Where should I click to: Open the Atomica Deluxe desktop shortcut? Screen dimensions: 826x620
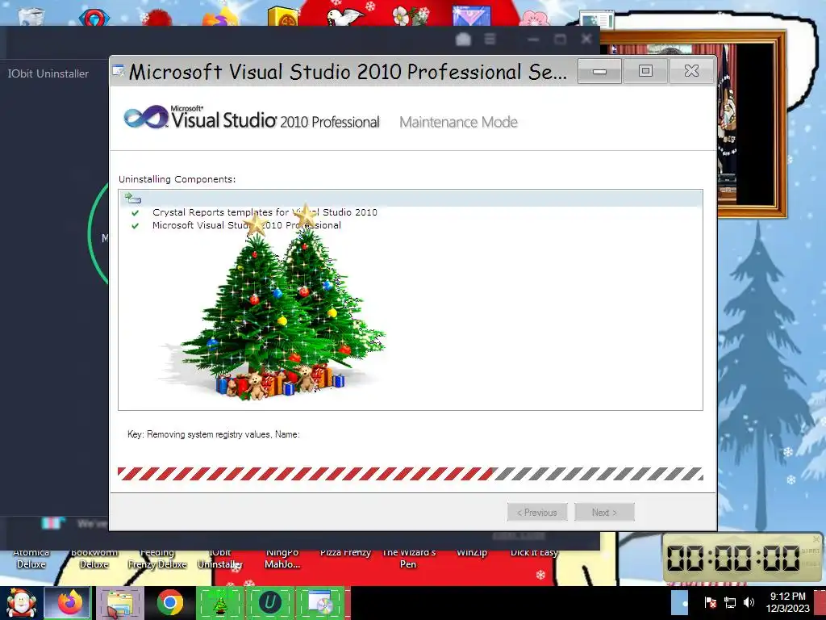point(31,559)
